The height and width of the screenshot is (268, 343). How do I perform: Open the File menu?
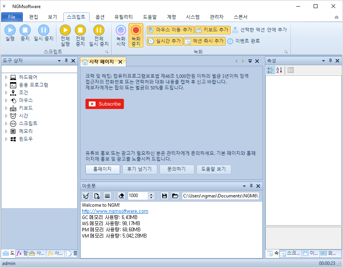12,17
